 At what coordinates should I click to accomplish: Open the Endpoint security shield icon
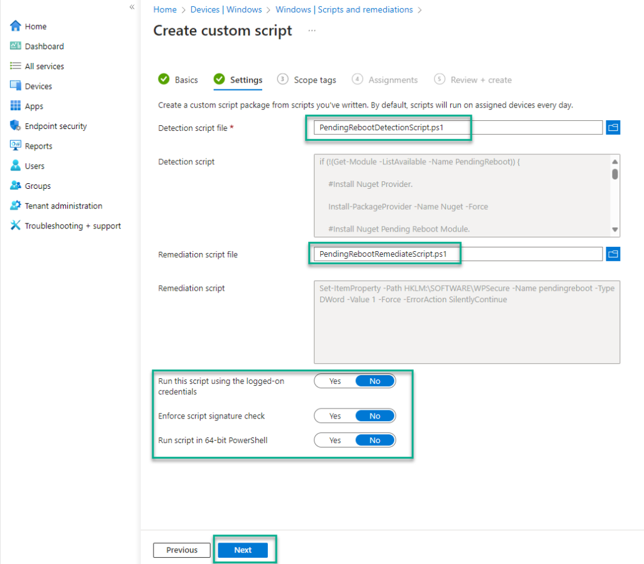(x=16, y=125)
